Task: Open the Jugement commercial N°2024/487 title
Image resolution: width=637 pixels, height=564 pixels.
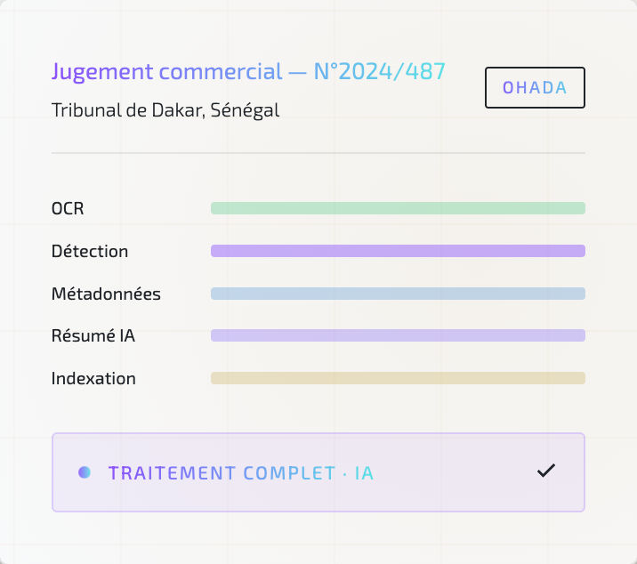Action: (x=248, y=71)
